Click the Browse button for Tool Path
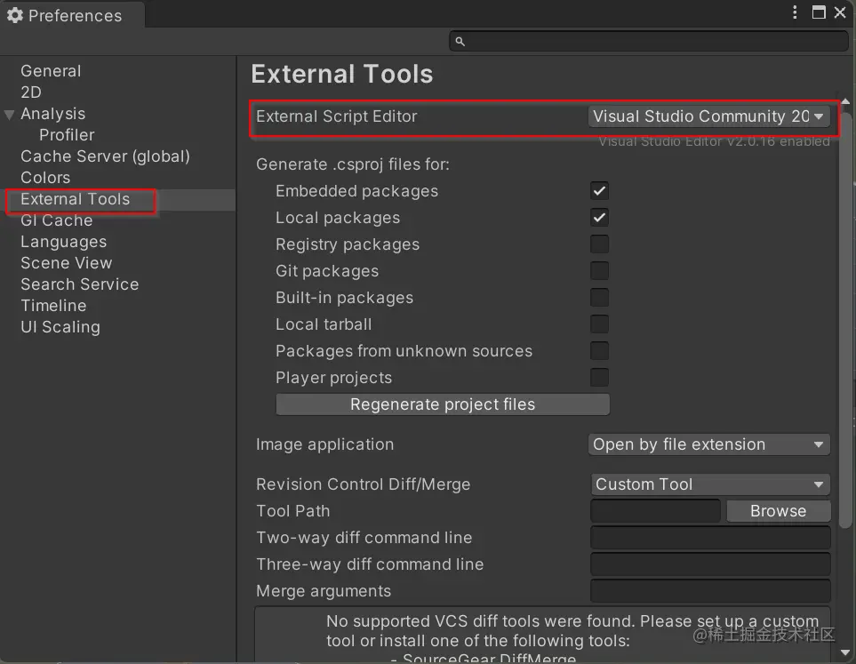The image size is (856, 664). [778, 510]
